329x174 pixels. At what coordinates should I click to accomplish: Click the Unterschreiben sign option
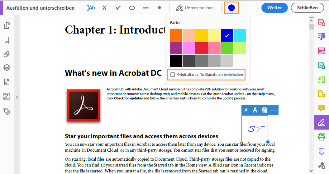coord(195,8)
